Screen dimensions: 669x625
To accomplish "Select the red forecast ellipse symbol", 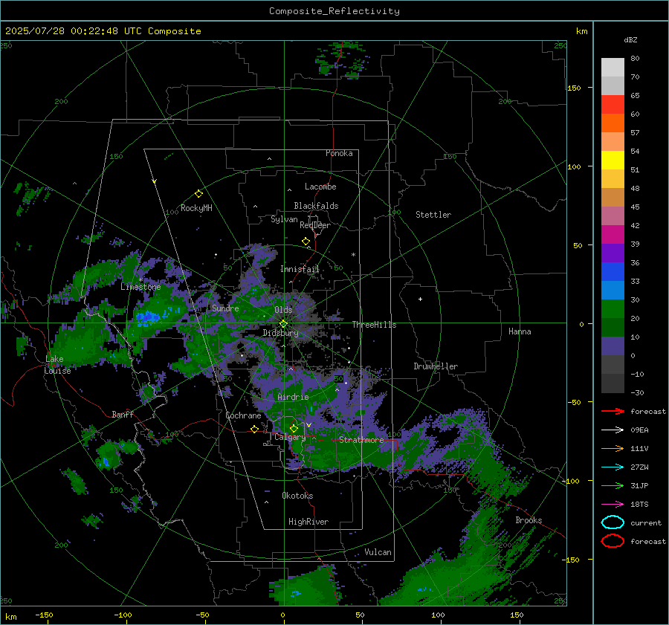I will coord(613,541).
